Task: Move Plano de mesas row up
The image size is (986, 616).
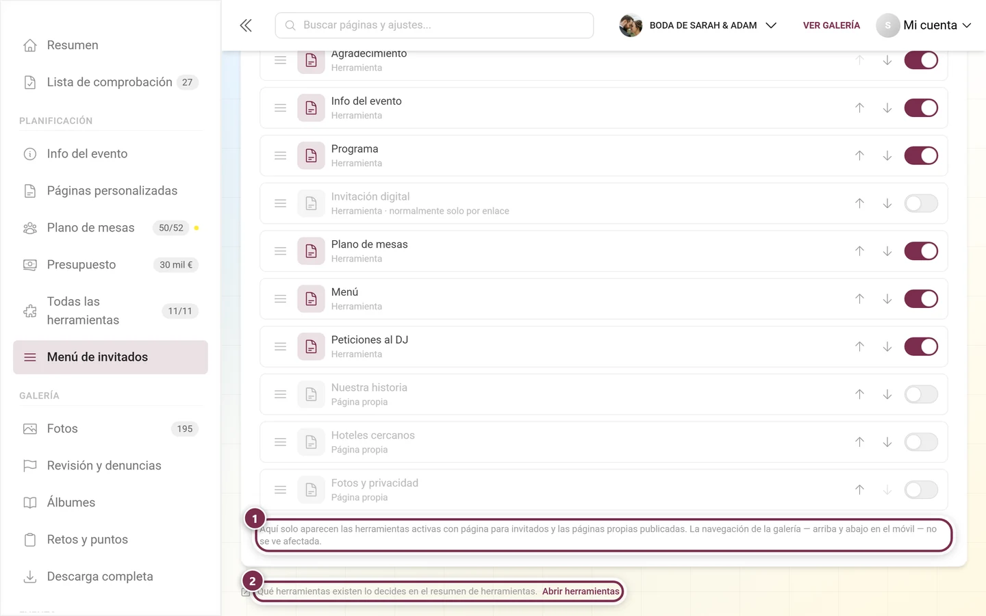Action: 859,251
